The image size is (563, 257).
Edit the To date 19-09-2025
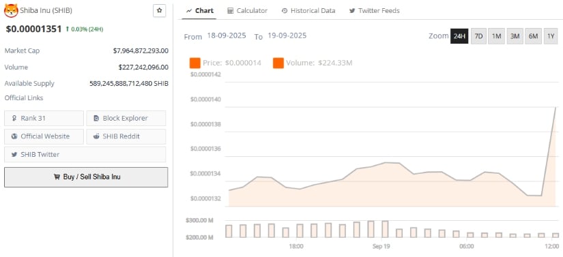point(287,36)
